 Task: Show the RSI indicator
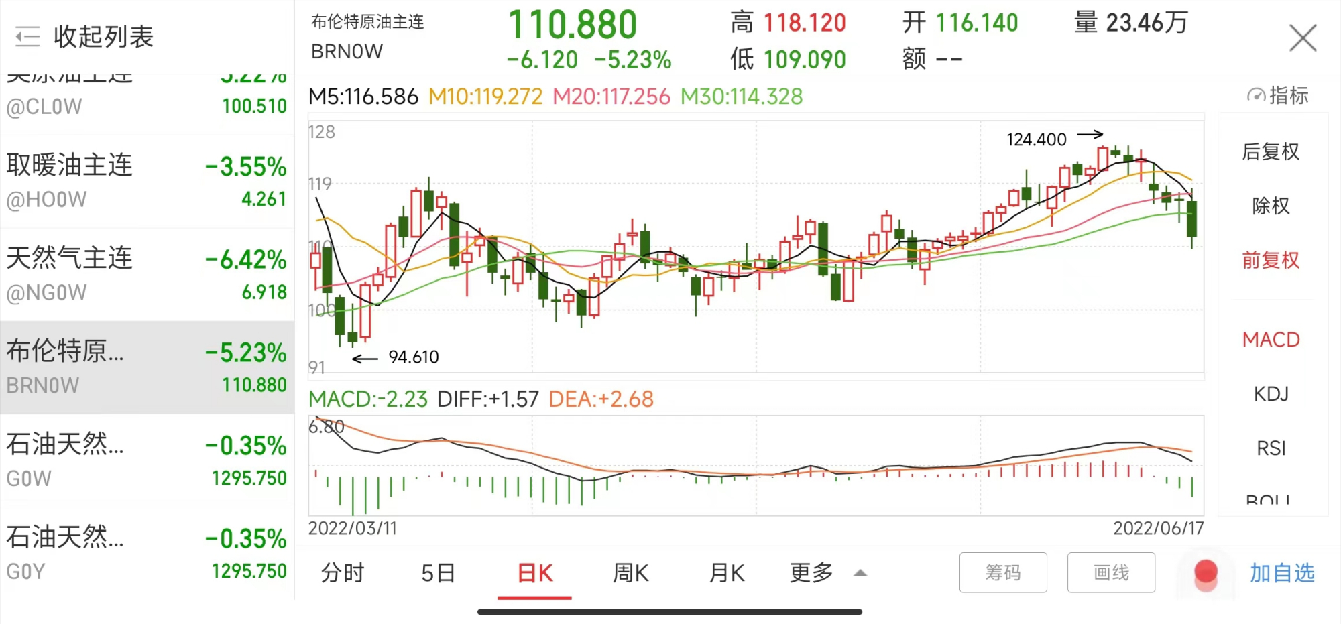point(1271,448)
